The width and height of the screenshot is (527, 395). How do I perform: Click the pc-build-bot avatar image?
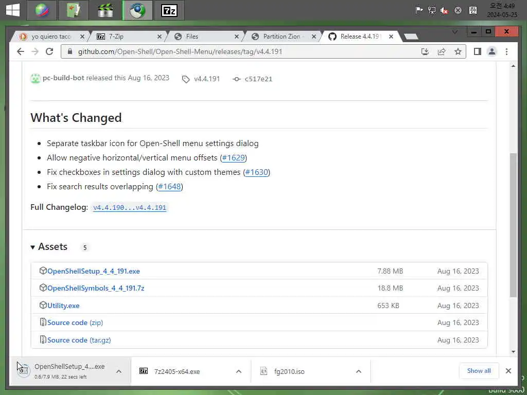point(36,78)
